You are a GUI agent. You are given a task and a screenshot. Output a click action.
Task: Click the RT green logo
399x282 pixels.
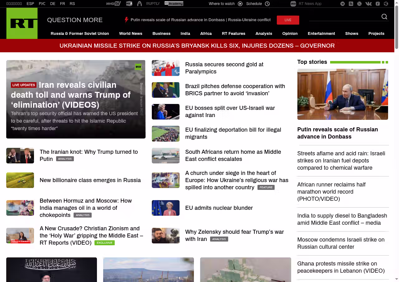(x=22, y=23)
